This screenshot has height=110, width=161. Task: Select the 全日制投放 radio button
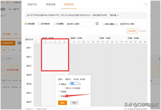pos(39,24)
